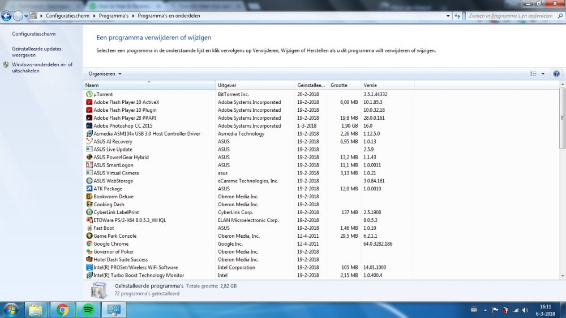
Task: Click the Google Chrome icon in list
Action: pyautogui.click(x=89, y=244)
